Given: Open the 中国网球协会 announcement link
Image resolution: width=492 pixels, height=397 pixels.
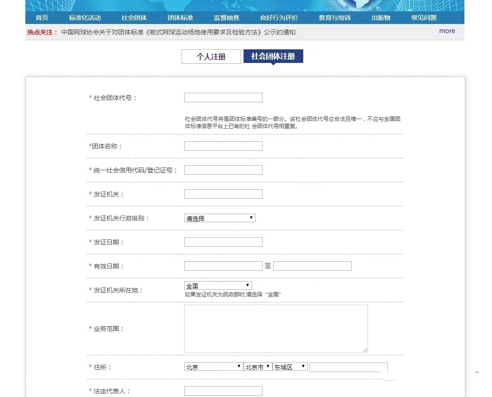Looking at the screenshot, I should (178, 32).
